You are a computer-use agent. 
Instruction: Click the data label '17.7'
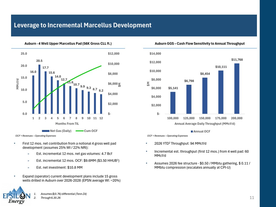45,68
